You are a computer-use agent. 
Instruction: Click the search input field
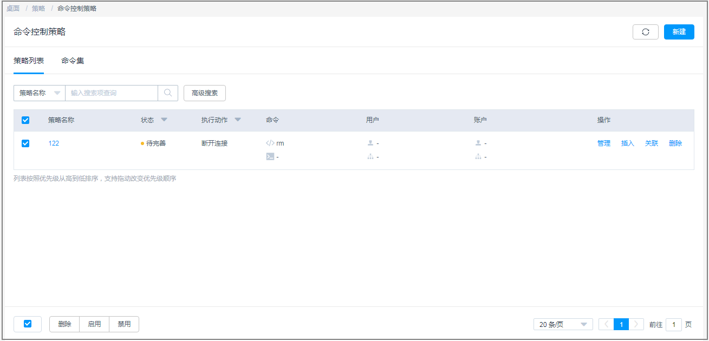point(112,93)
